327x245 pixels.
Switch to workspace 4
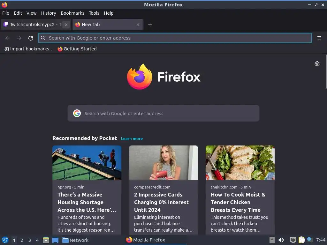[x=37, y=240]
